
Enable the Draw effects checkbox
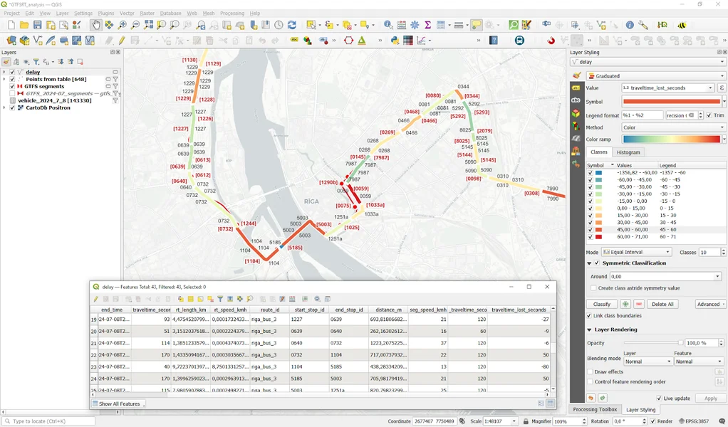pyautogui.click(x=591, y=371)
